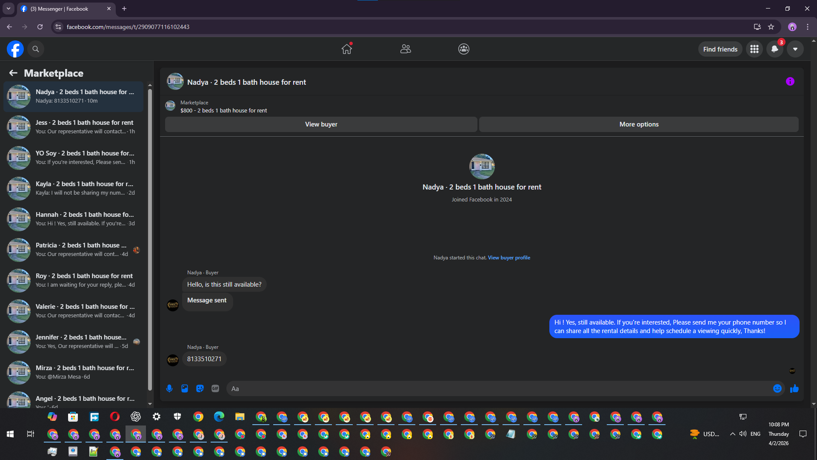Screen dimensions: 817x460
Task: Open the Angel conversation
Action: pyautogui.click(x=74, y=399)
